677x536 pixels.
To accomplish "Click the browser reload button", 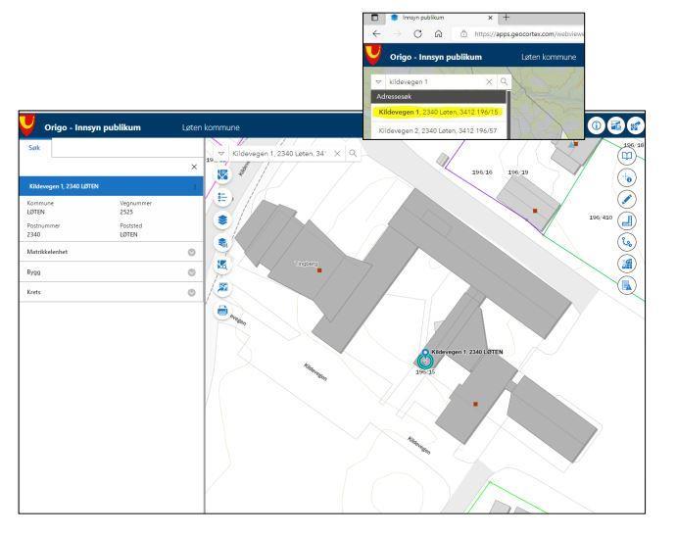I will [416, 34].
